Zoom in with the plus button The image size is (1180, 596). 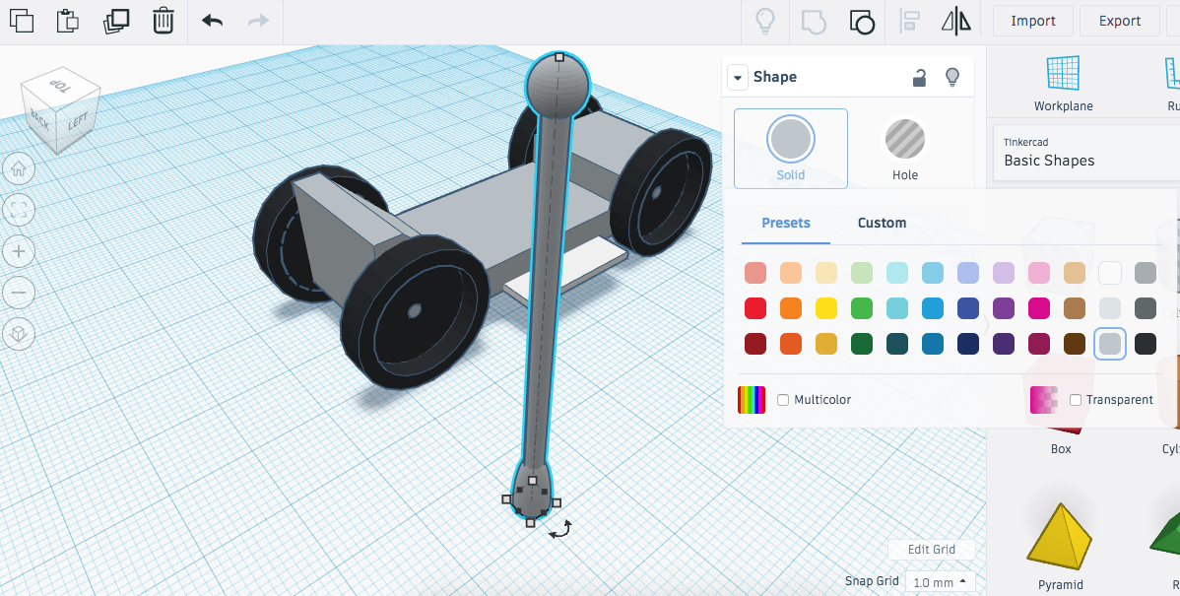[19, 251]
